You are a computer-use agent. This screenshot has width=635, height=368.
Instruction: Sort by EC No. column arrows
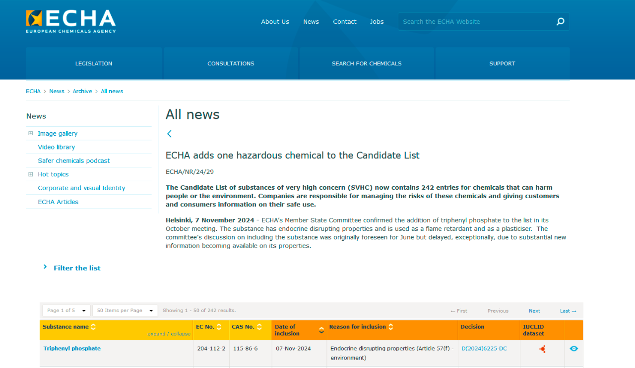pyautogui.click(x=219, y=327)
